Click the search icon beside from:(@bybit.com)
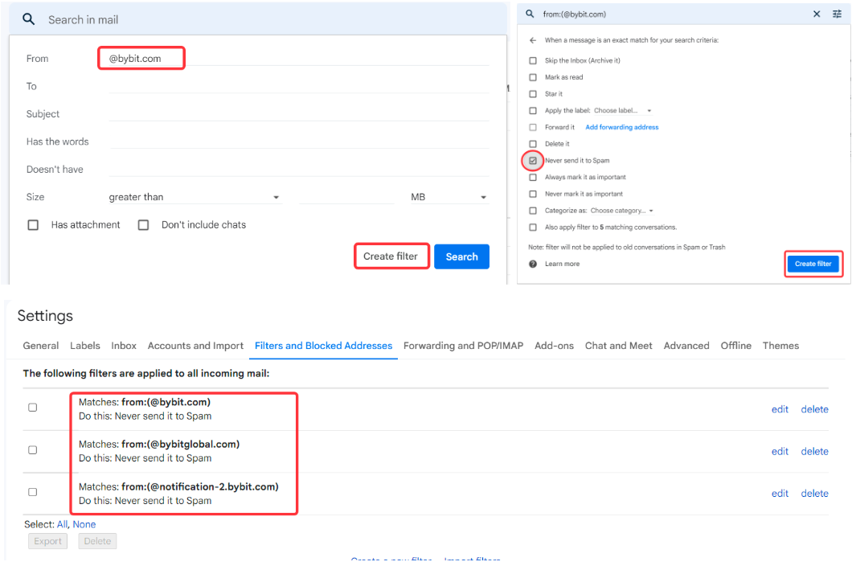This screenshot has width=852, height=566. pos(530,14)
